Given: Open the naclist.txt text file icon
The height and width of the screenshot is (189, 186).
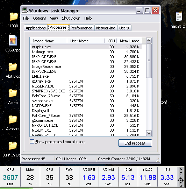Looking at the screenshot, I should coord(179,16).
